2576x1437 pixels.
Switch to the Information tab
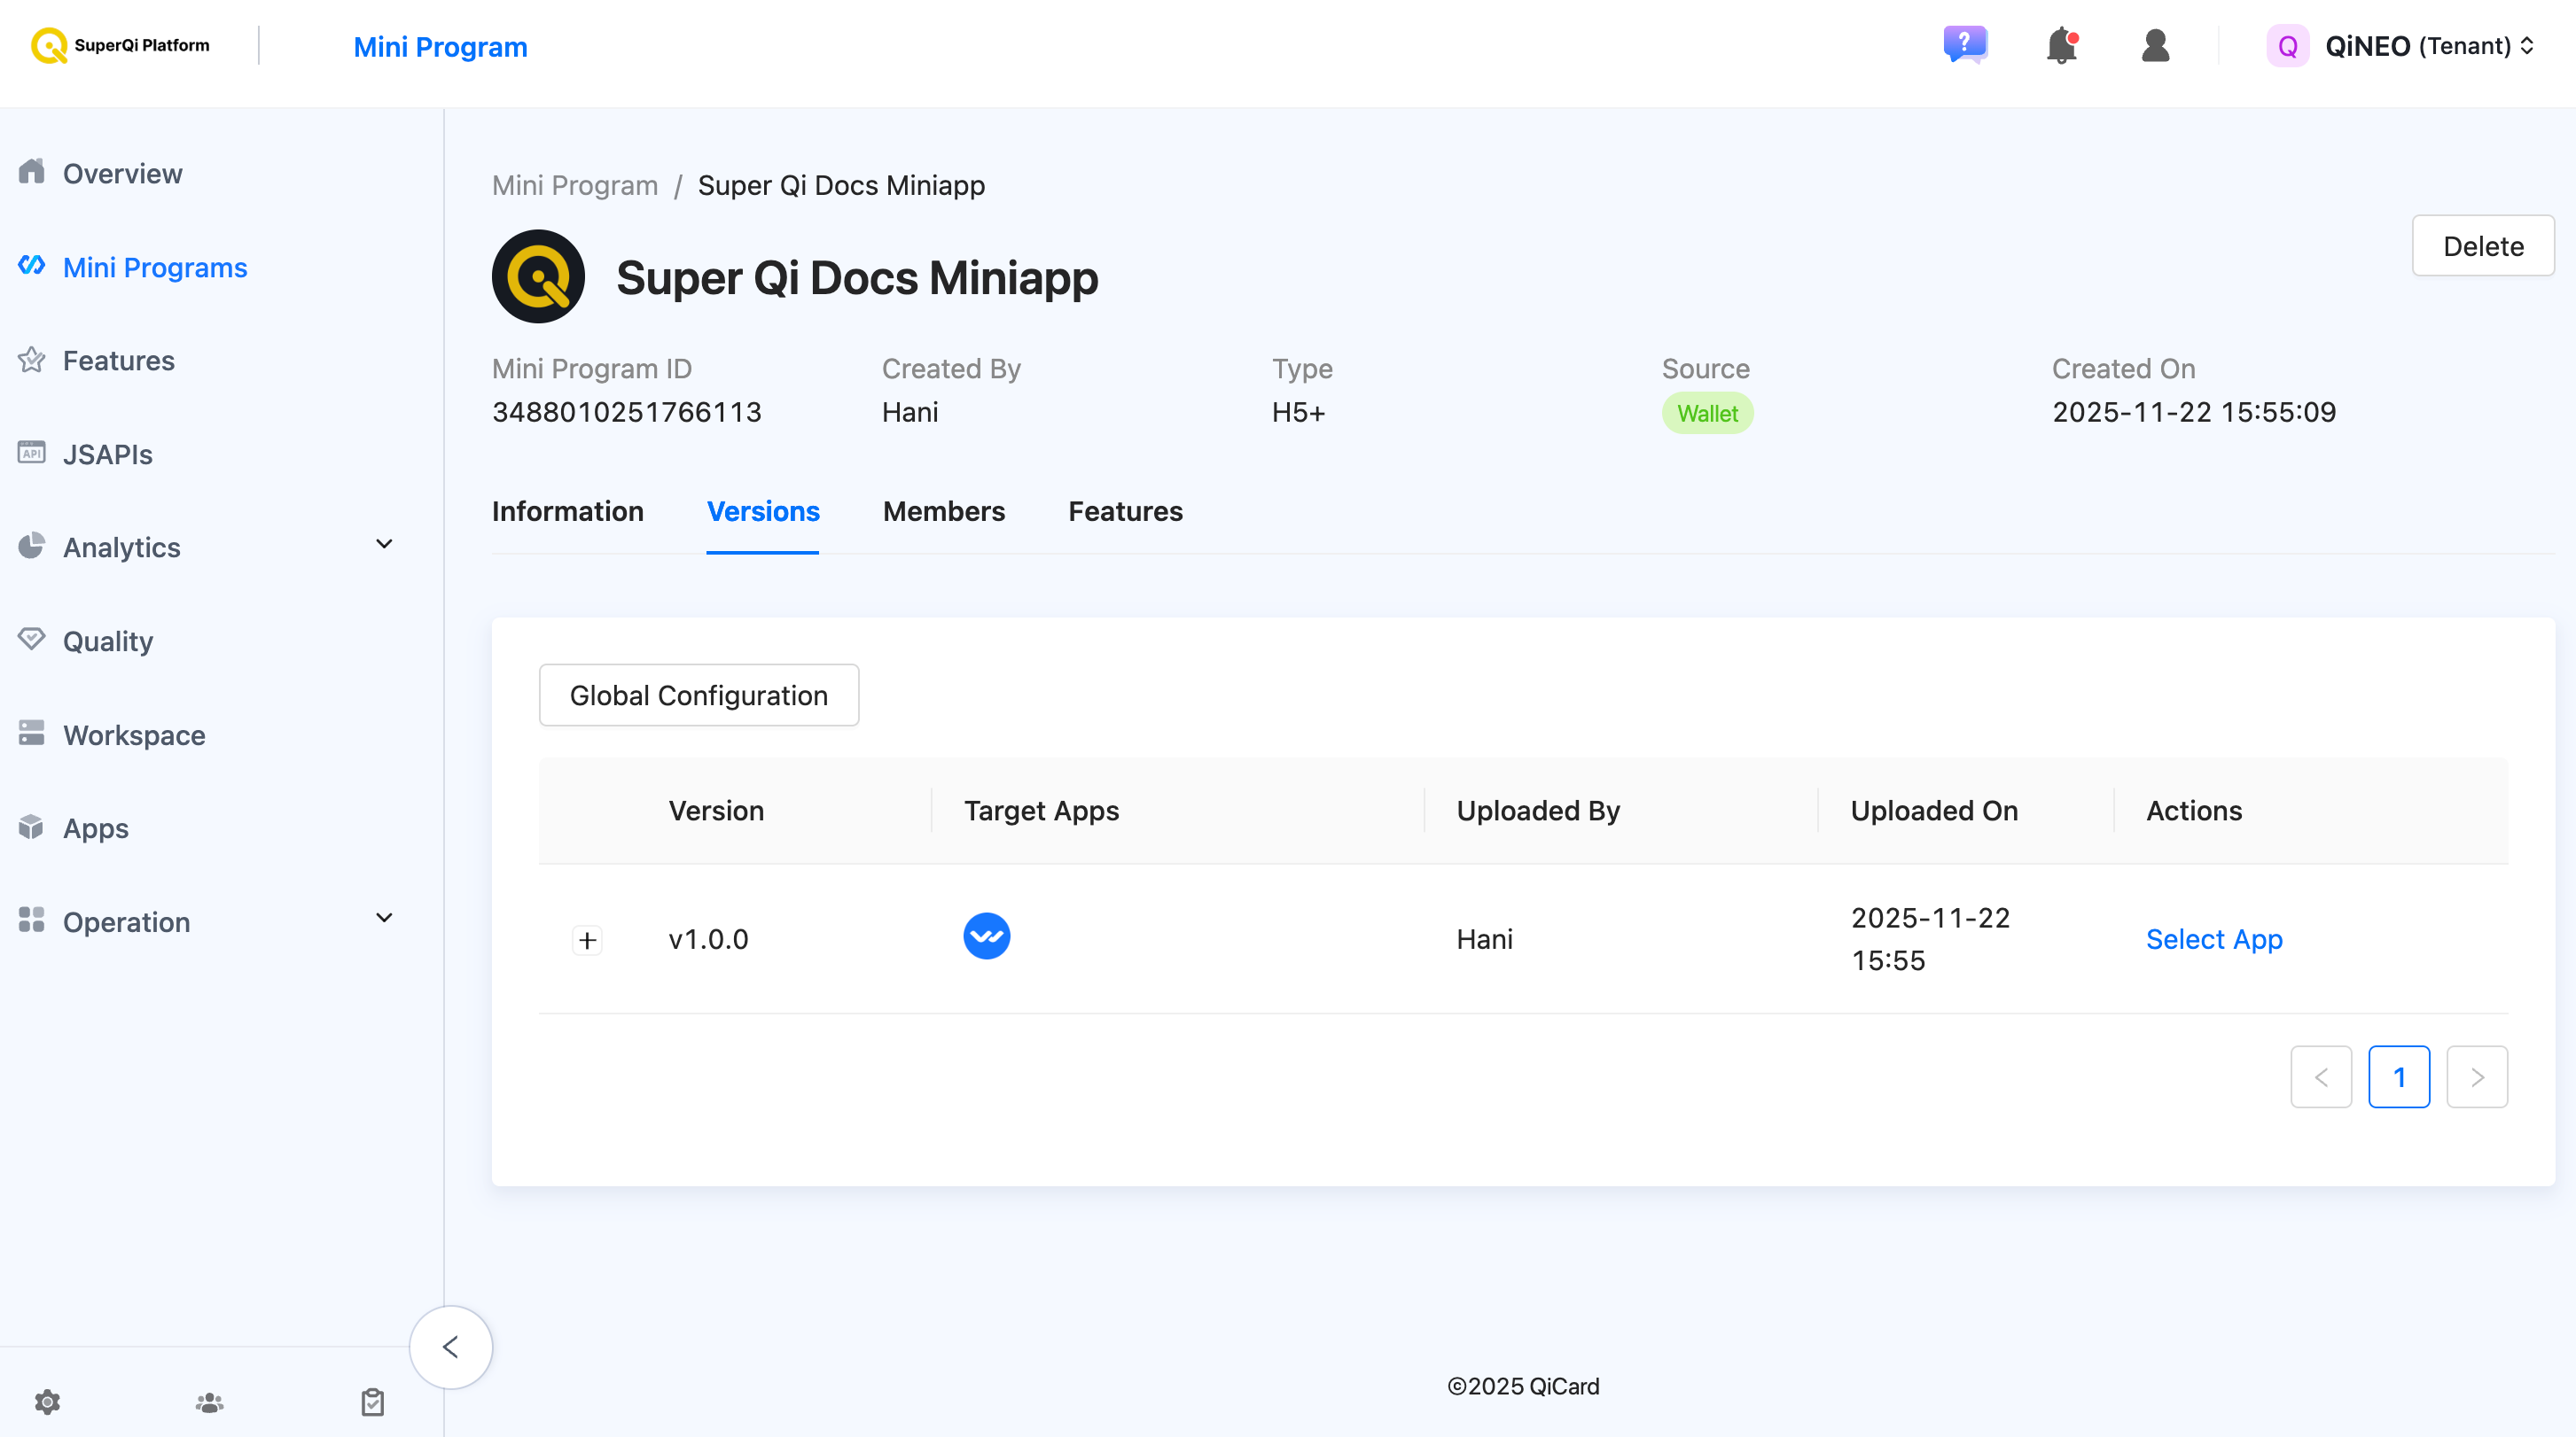click(567, 512)
